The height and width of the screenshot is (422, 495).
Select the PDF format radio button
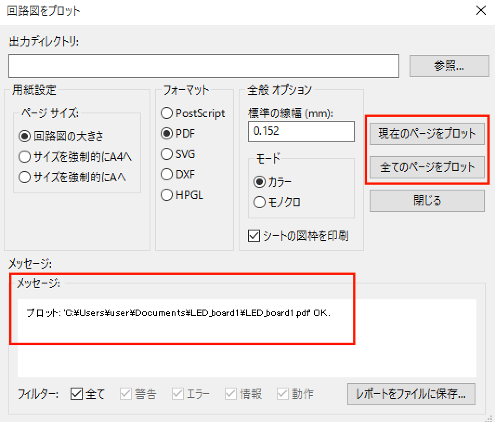[x=167, y=133]
